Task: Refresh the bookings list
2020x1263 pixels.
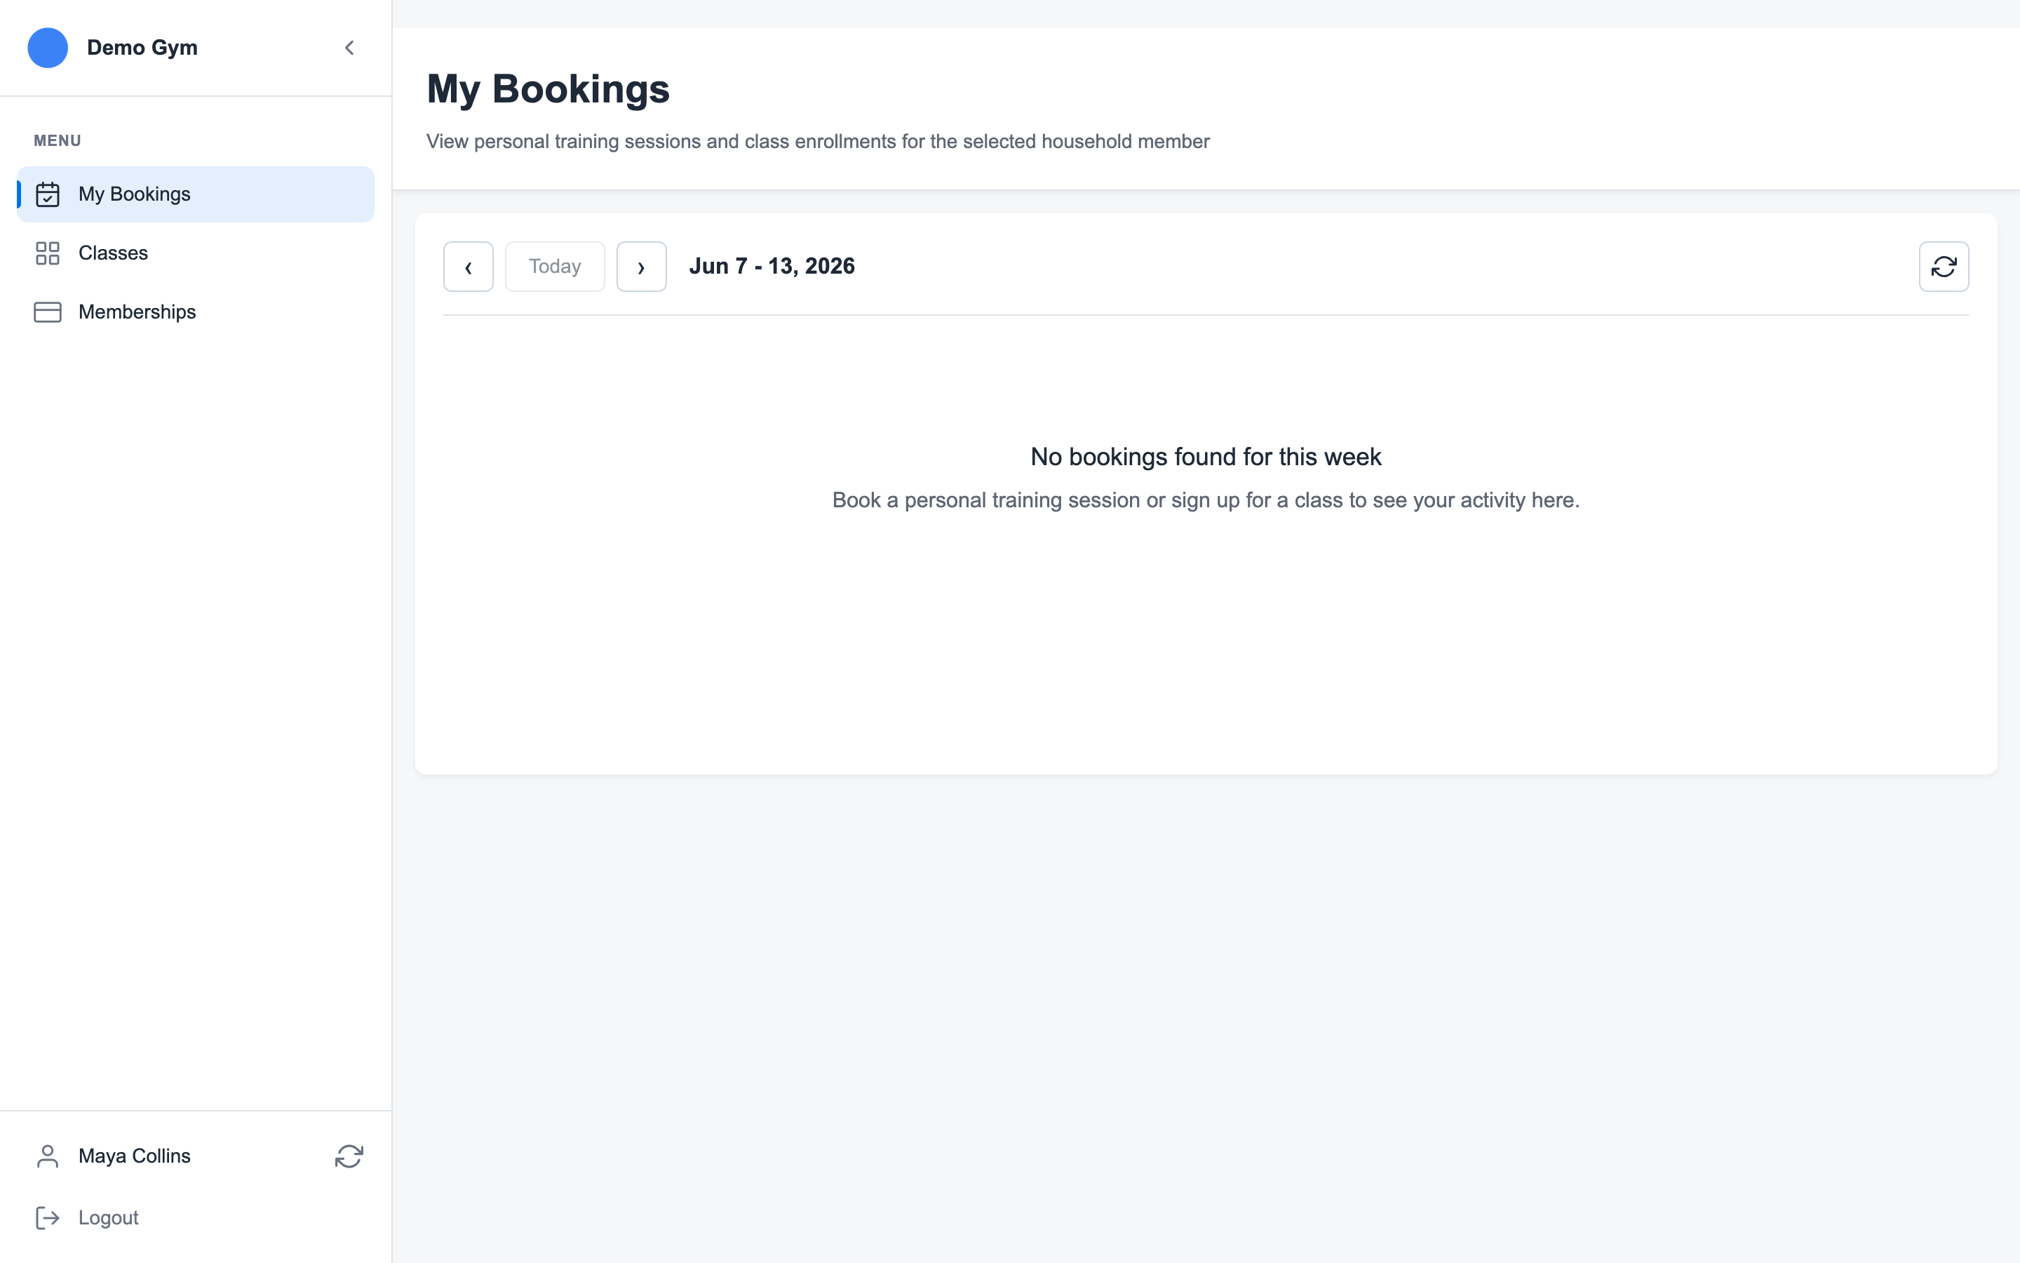Action: 1944,267
